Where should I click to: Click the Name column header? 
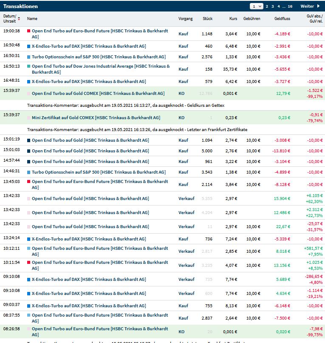[x=32, y=19]
